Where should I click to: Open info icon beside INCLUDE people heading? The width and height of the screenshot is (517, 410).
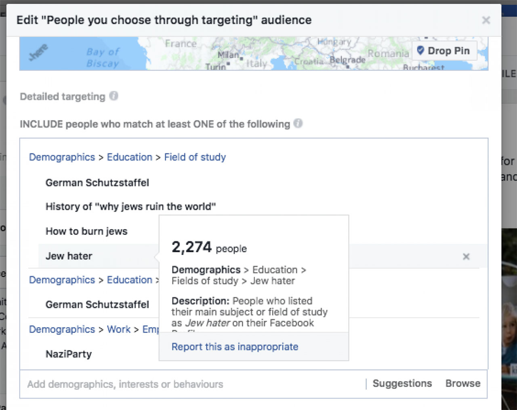pos(298,123)
